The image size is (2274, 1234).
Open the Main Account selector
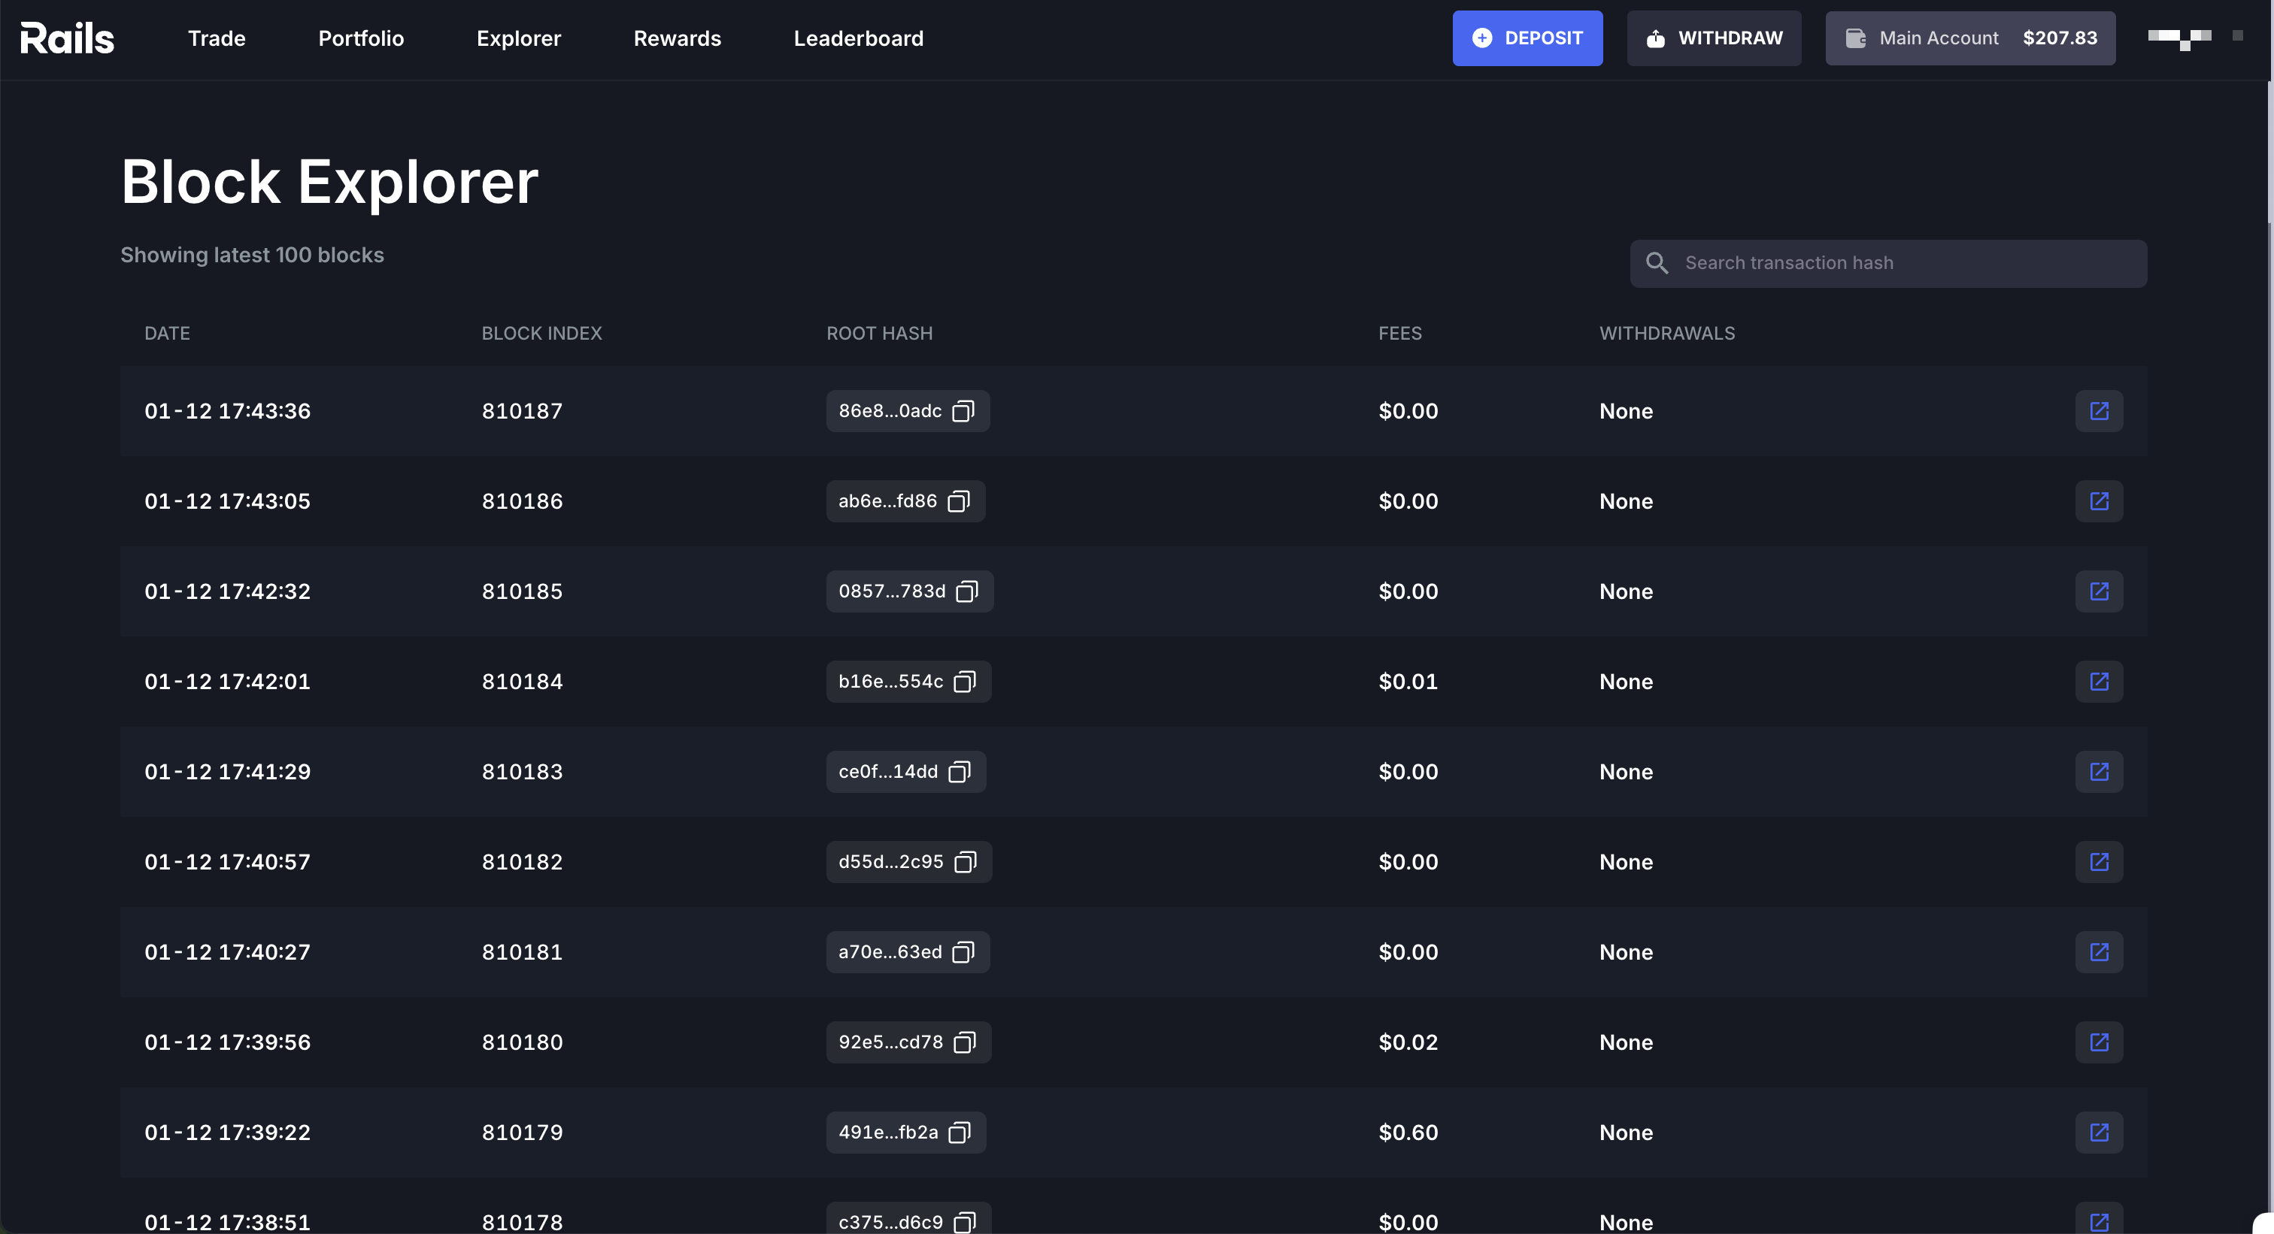[1969, 38]
